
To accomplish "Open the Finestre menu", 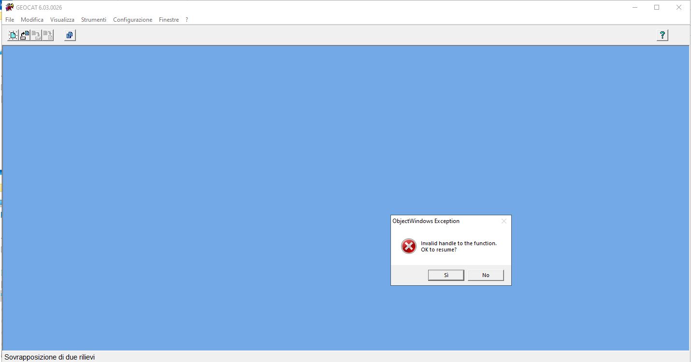I will (x=169, y=20).
